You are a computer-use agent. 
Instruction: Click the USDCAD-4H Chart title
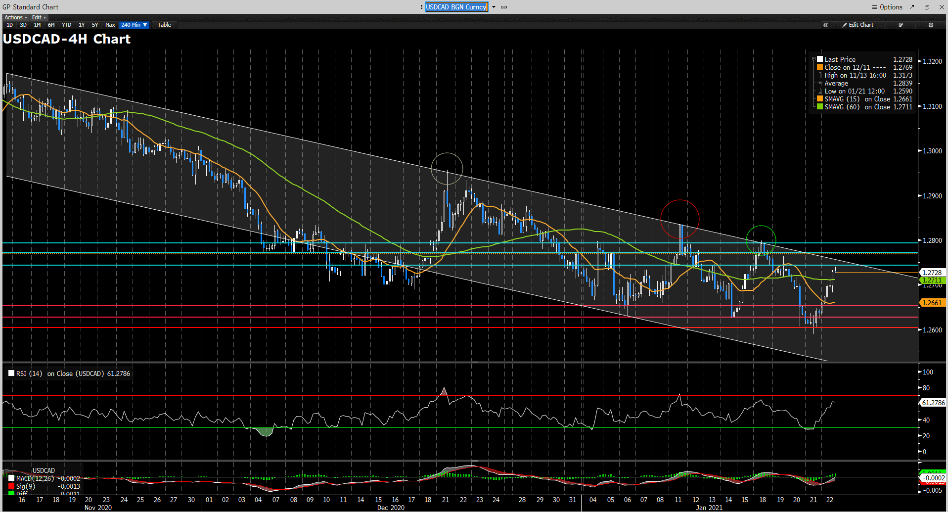click(x=67, y=39)
